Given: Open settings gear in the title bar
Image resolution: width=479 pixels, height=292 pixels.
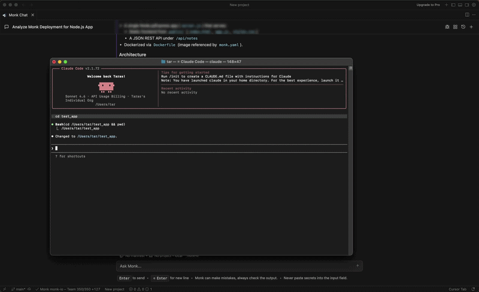Looking at the screenshot, I should (474, 5).
